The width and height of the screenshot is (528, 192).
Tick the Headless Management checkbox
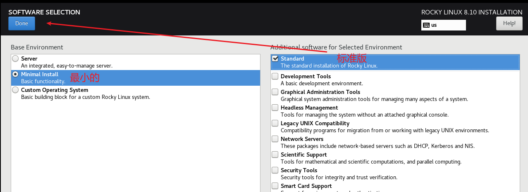pyautogui.click(x=275, y=108)
